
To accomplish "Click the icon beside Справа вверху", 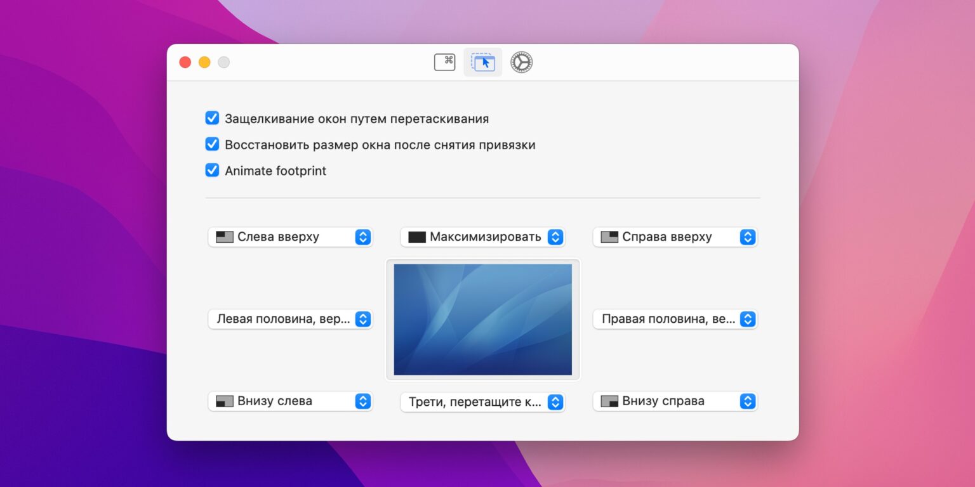I will [609, 237].
